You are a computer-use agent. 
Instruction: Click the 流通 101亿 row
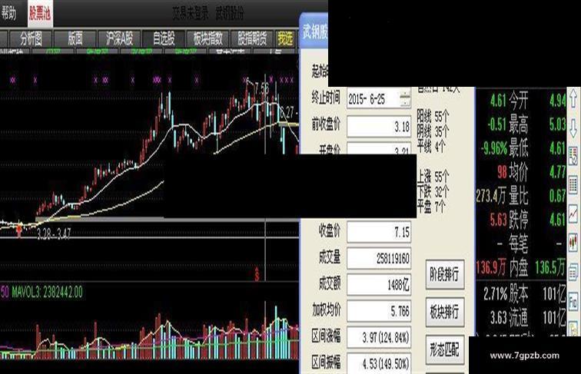[x=537, y=318]
